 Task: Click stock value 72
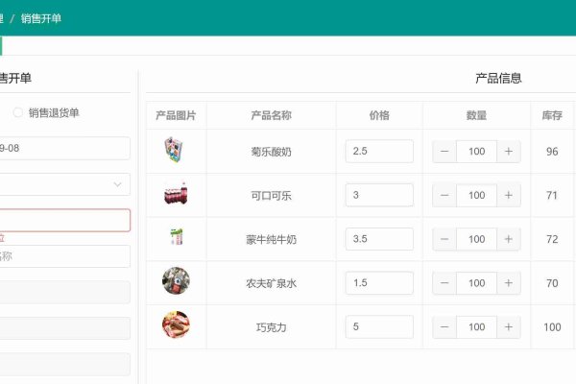(x=552, y=239)
